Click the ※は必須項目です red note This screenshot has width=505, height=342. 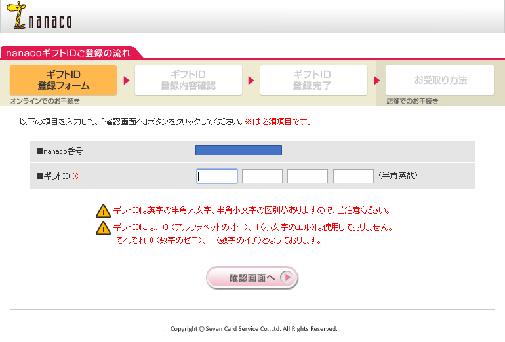click(x=278, y=122)
